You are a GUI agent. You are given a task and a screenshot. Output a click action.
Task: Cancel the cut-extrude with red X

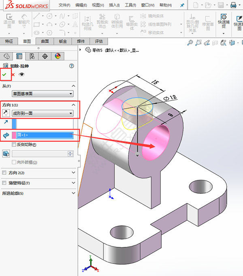[13, 75]
